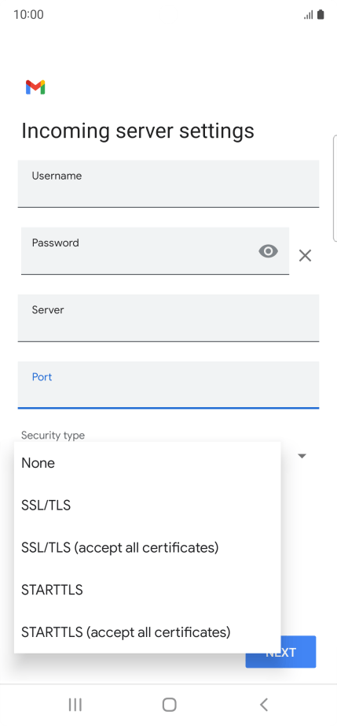337x726 pixels.
Task: Tap the side edge panel handle
Action: [335, 188]
